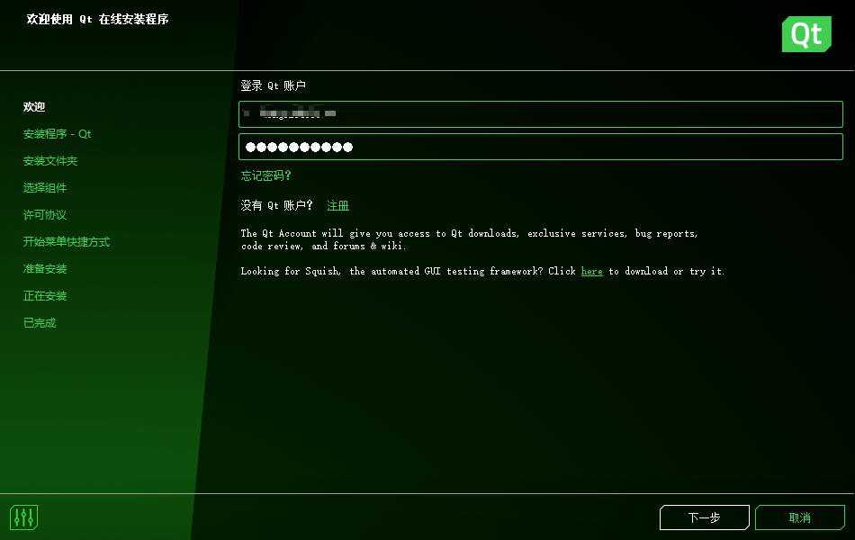Click the 下一步 next button
This screenshot has width=855, height=540.
[x=704, y=517]
